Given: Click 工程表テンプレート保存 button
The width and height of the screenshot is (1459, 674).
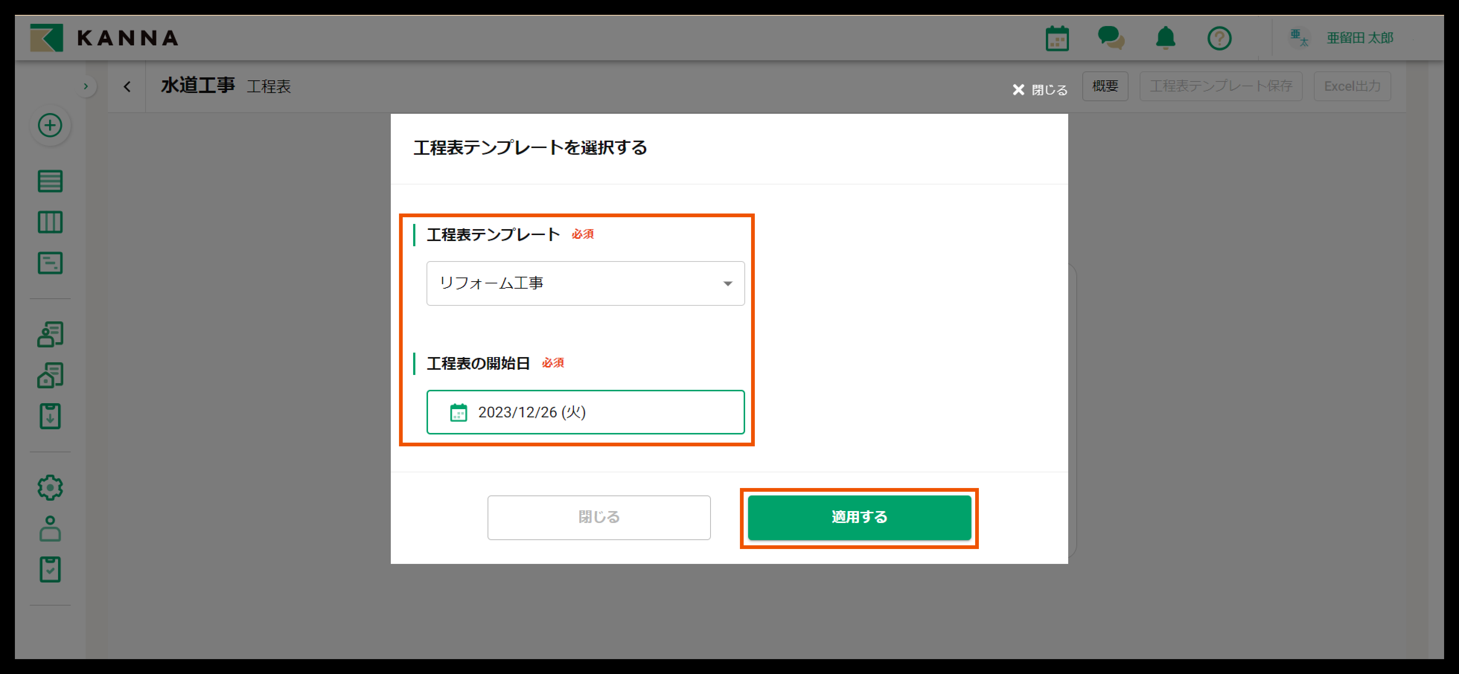Looking at the screenshot, I should pos(1220,86).
